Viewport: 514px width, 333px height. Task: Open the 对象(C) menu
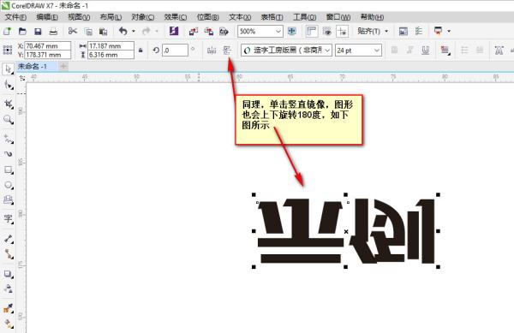click(142, 17)
